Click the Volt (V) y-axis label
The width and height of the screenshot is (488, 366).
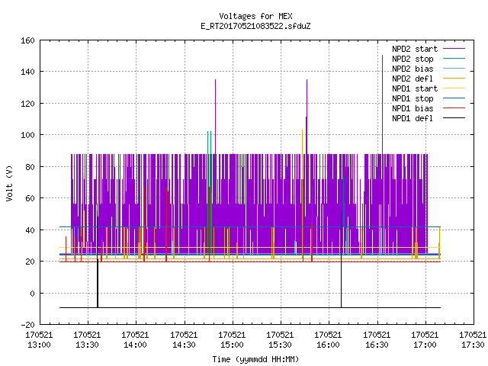point(9,184)
